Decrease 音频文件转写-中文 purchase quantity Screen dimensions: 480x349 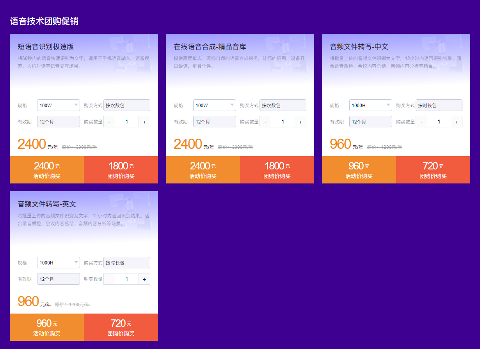click(x=421, y=122)
